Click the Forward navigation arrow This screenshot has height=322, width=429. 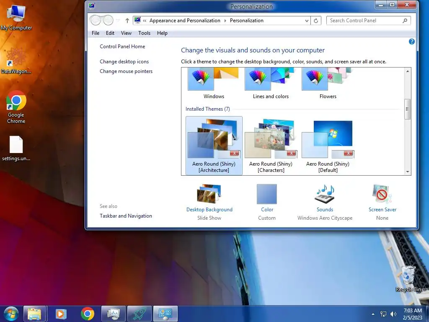(108, 20)
